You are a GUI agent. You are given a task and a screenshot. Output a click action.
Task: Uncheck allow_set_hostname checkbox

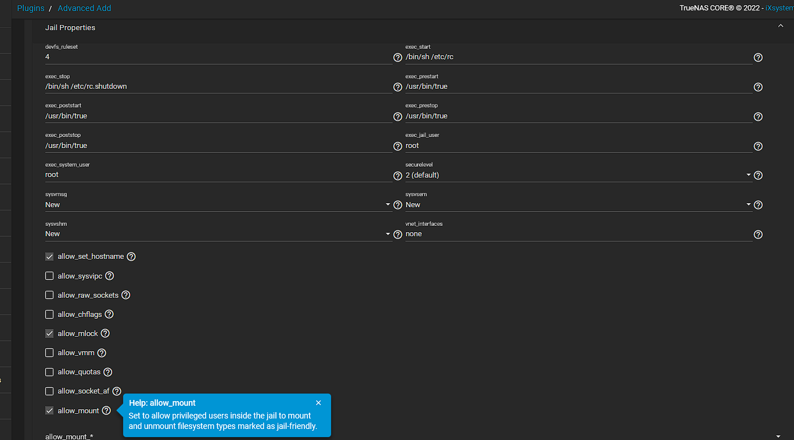click(x=49, y=257)
